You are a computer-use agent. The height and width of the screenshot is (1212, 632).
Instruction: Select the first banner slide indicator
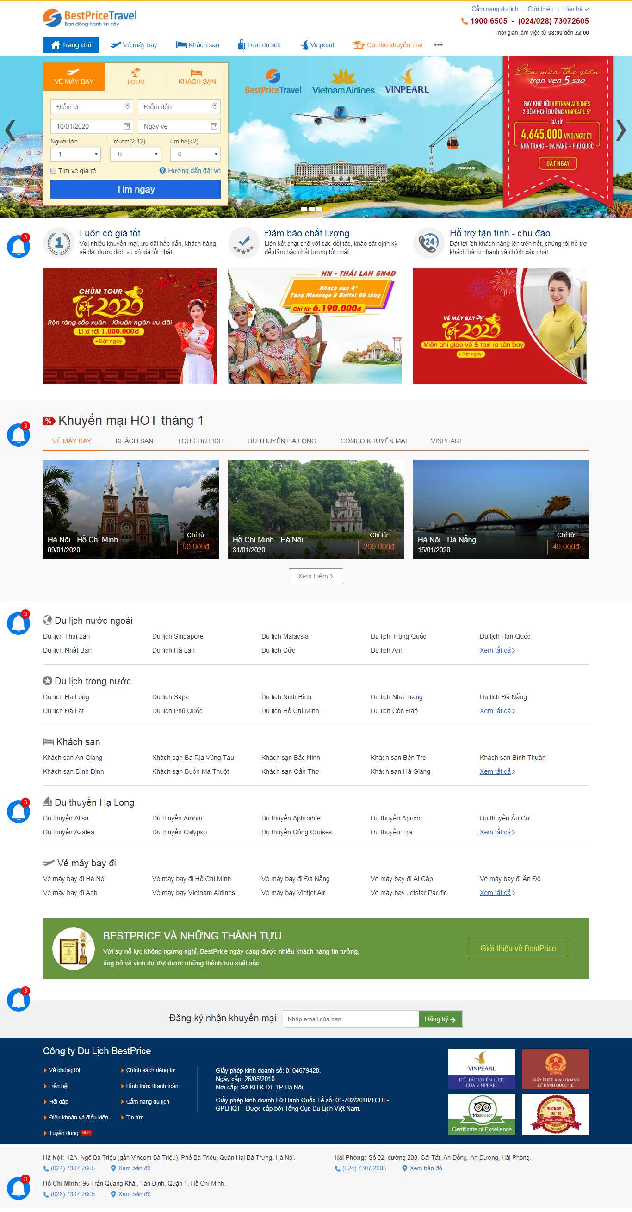click(x=304, y=209)
